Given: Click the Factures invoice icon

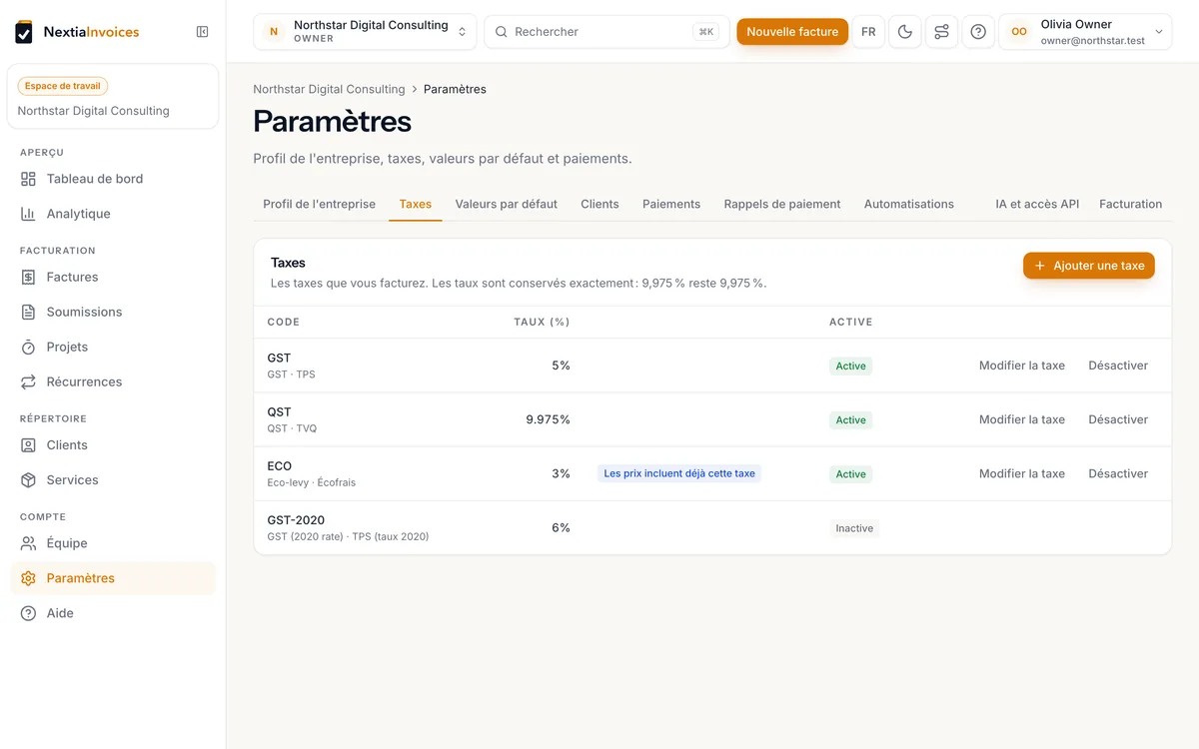Looking at the screenshot, I should coord(28,277).
